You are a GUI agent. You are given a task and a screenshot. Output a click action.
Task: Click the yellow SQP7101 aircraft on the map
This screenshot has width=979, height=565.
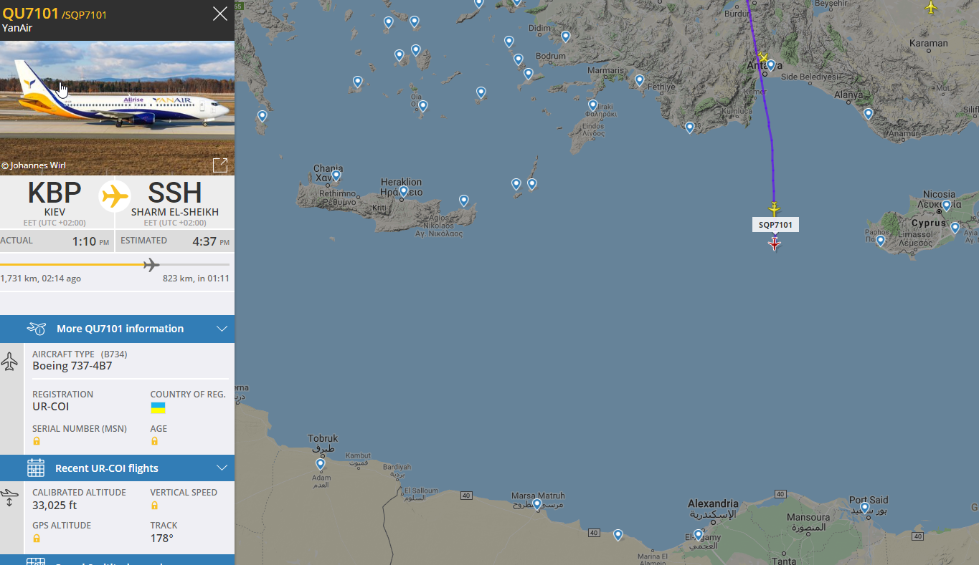774,209
